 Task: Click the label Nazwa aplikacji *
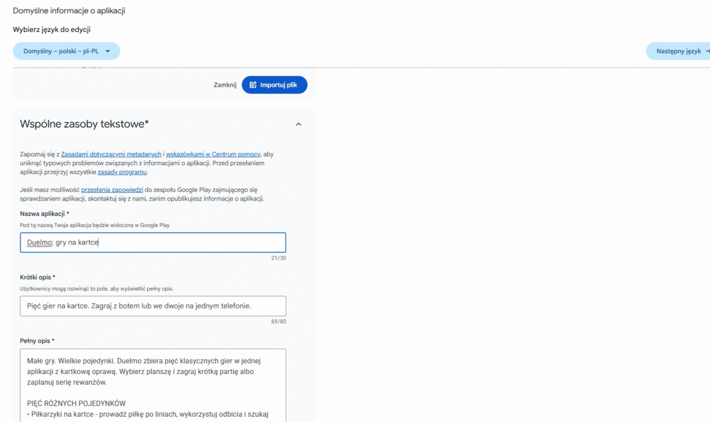click(x=44, y=214)
